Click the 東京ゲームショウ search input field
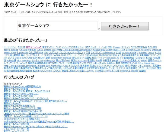Screen dimensions: 166x132 click(57, 26)
